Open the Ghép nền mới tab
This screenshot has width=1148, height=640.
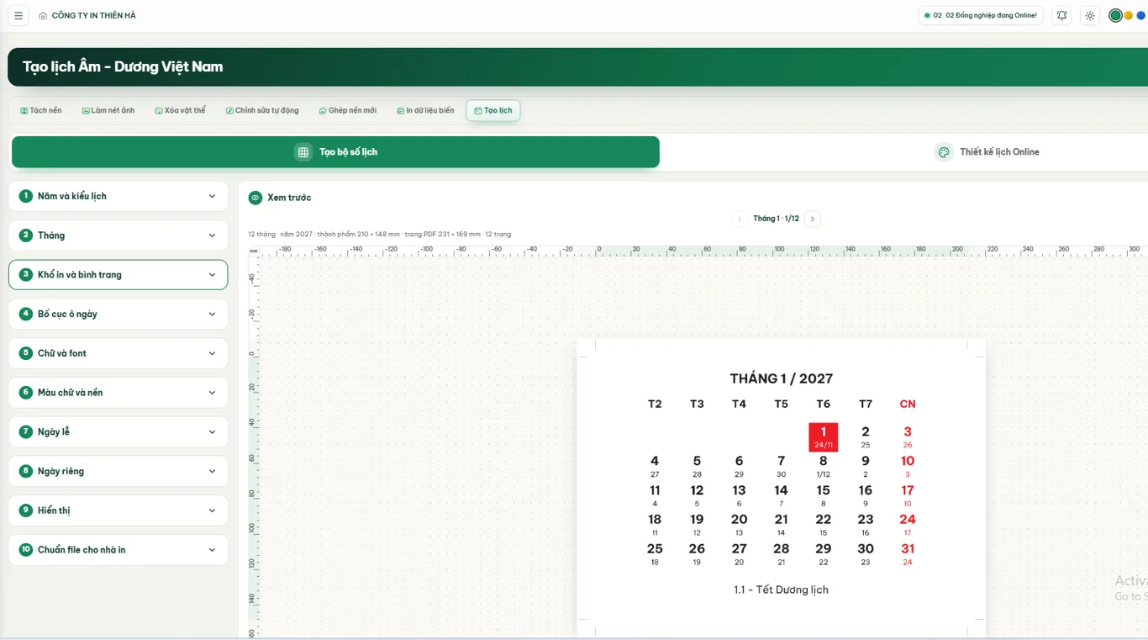click(348, 110)
